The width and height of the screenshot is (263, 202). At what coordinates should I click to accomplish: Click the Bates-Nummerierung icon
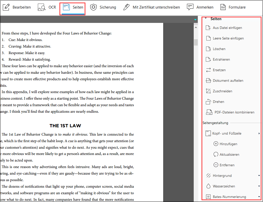click(208, 197)
